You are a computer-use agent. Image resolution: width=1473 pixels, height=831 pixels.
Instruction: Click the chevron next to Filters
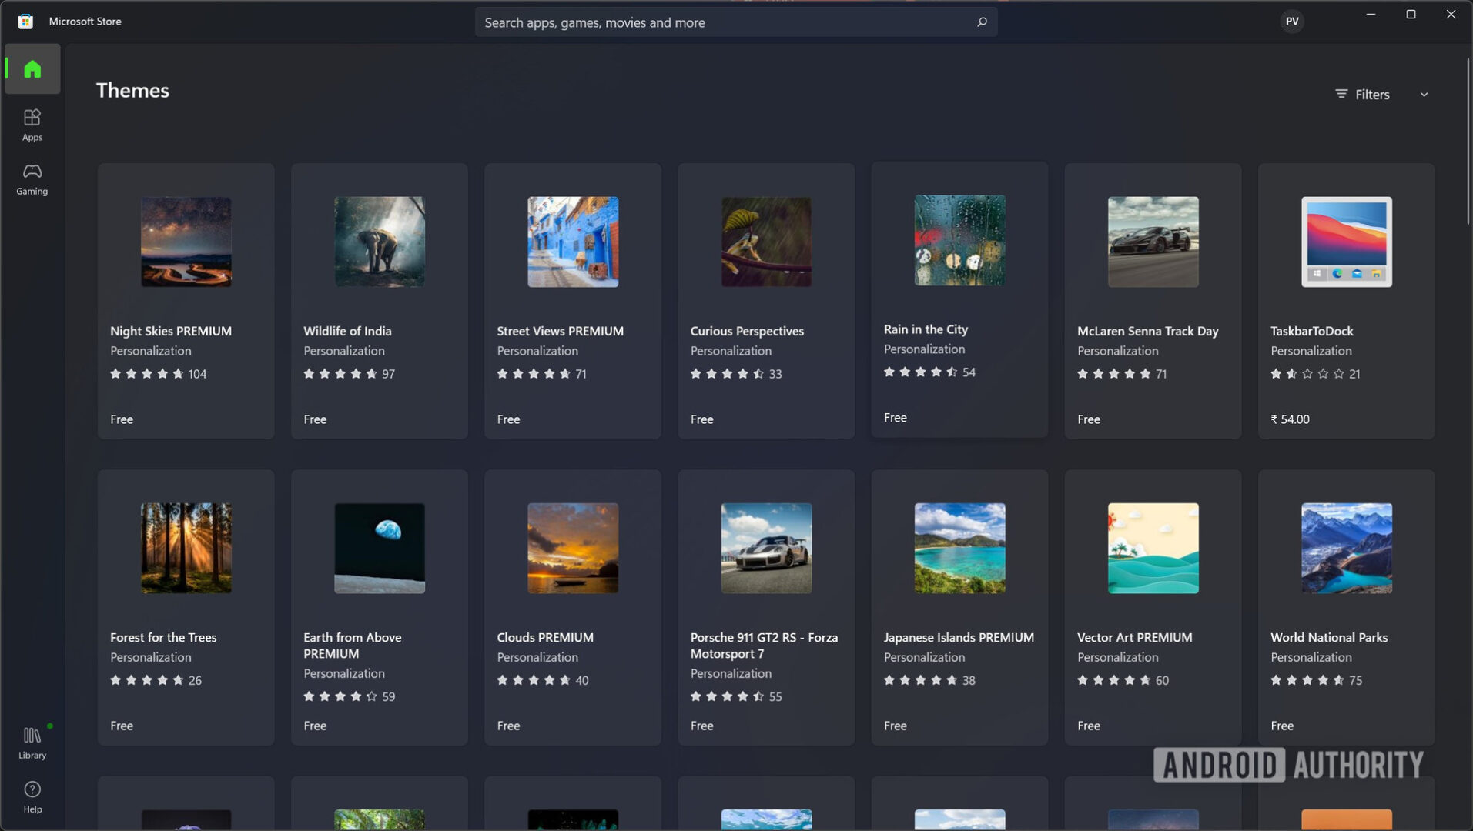tap(1424, 95)
